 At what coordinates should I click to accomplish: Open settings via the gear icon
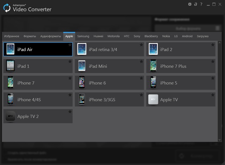point(190,4)
